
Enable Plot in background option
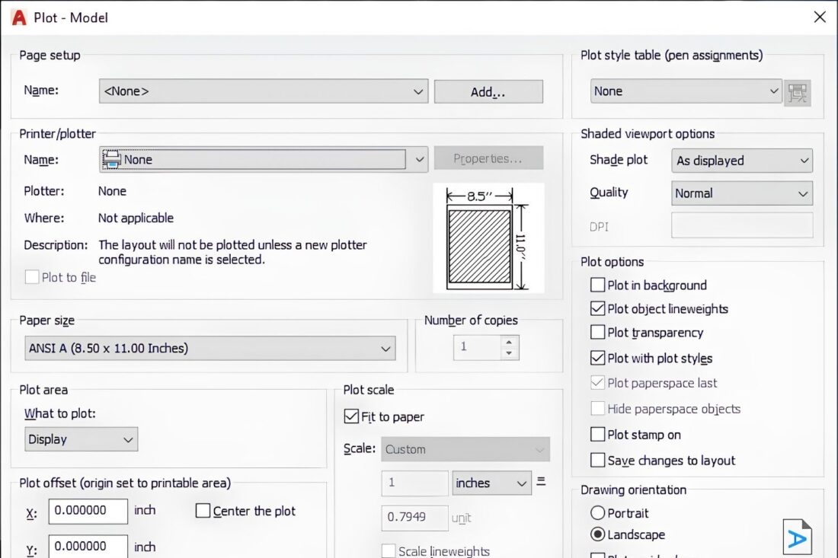pyautogui.click(x=597, y=285)
